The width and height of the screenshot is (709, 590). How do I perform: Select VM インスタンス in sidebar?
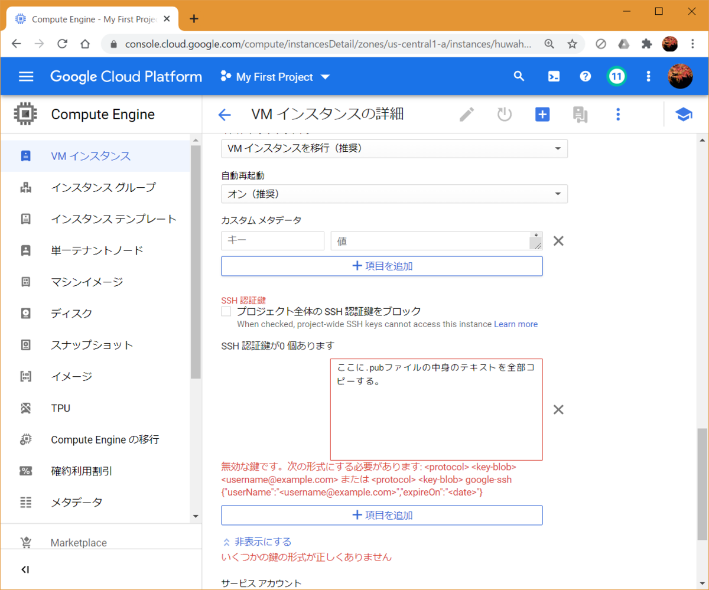point(95,156)
